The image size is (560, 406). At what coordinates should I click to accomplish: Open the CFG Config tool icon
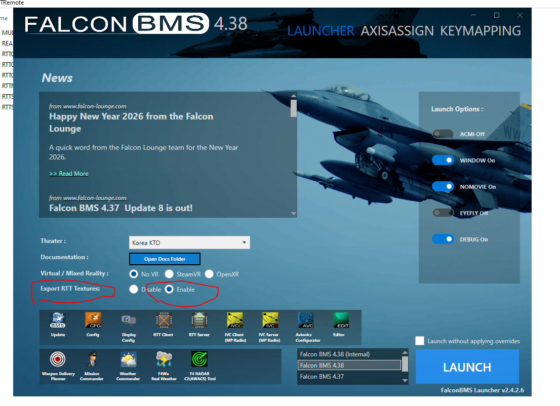tap(93, 320)
